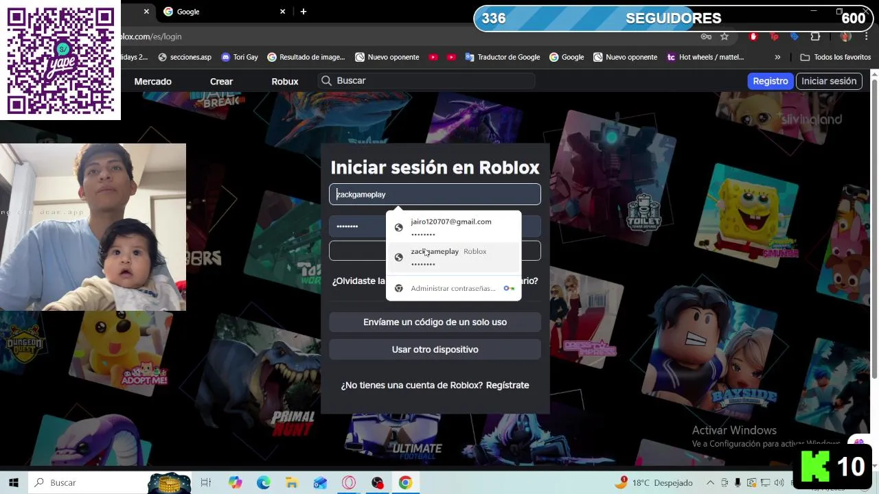Go to the Mercado section
Screen dimensions: 879x494
coord(152,81)
